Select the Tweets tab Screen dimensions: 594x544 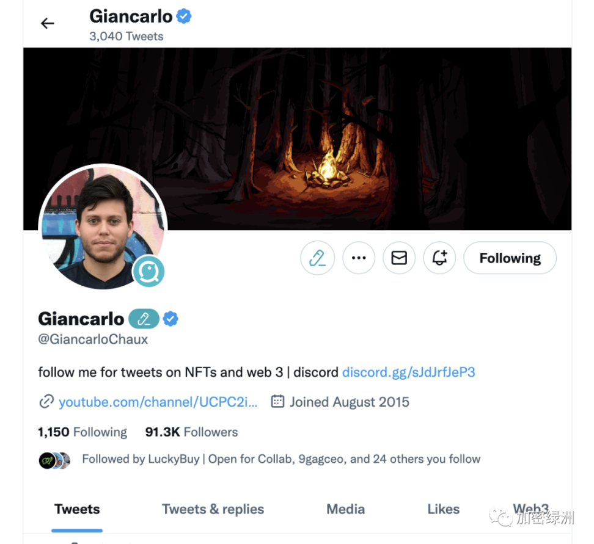point(77,509)
